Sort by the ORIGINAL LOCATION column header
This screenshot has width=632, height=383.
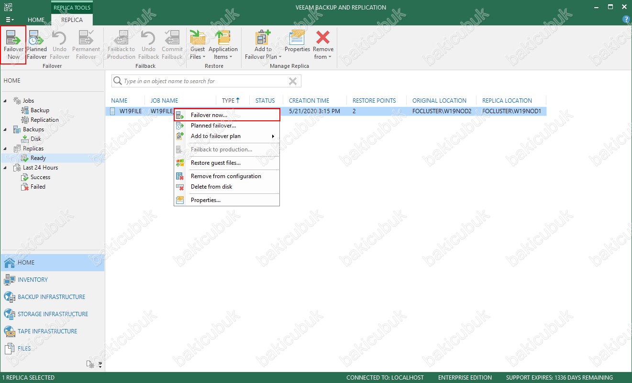click(439, 101)
